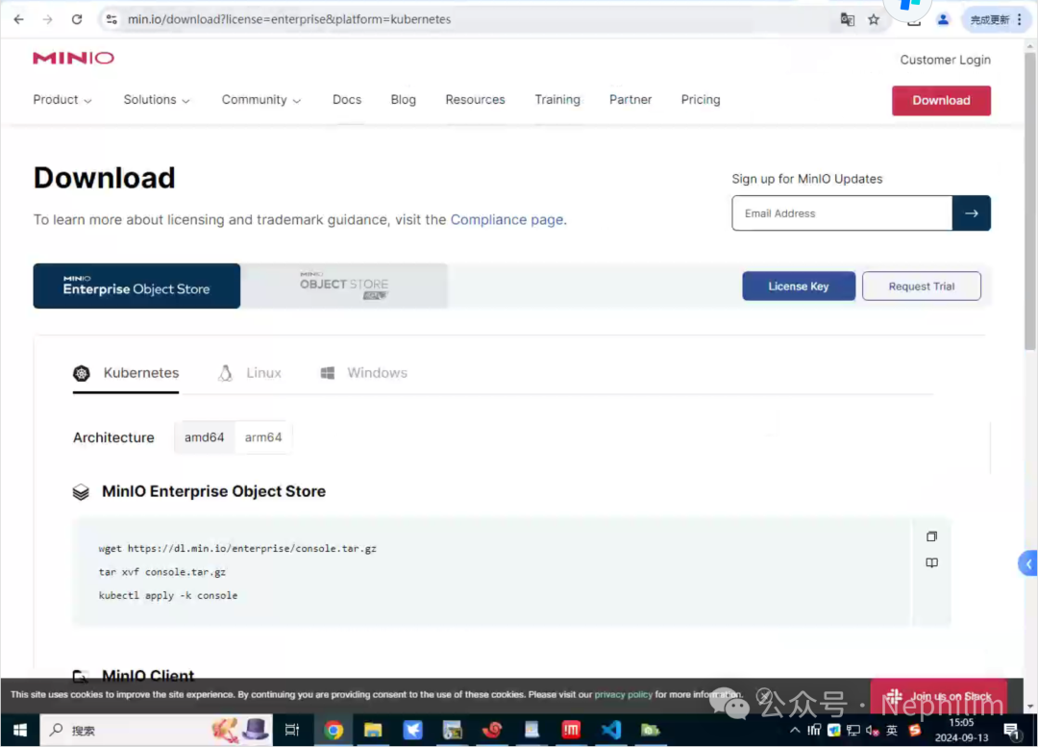Open Task View on taskbar
Viewport: 1038px width, 747px height.
pyautogui.click(x=292, y=730)
